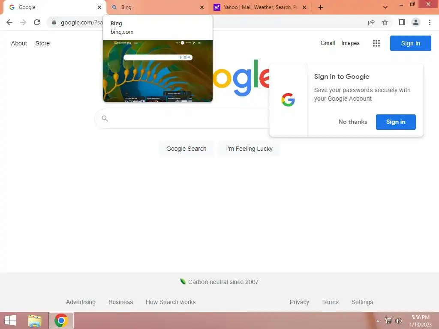Open the side panel icon
The width and height of the screenshot is (439, 329).
click(x=402, y=22)
